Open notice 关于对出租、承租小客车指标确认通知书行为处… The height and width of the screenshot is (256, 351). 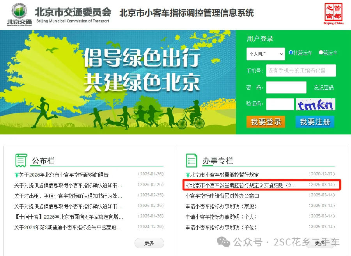pyautogui.click(x=68, y=196)
